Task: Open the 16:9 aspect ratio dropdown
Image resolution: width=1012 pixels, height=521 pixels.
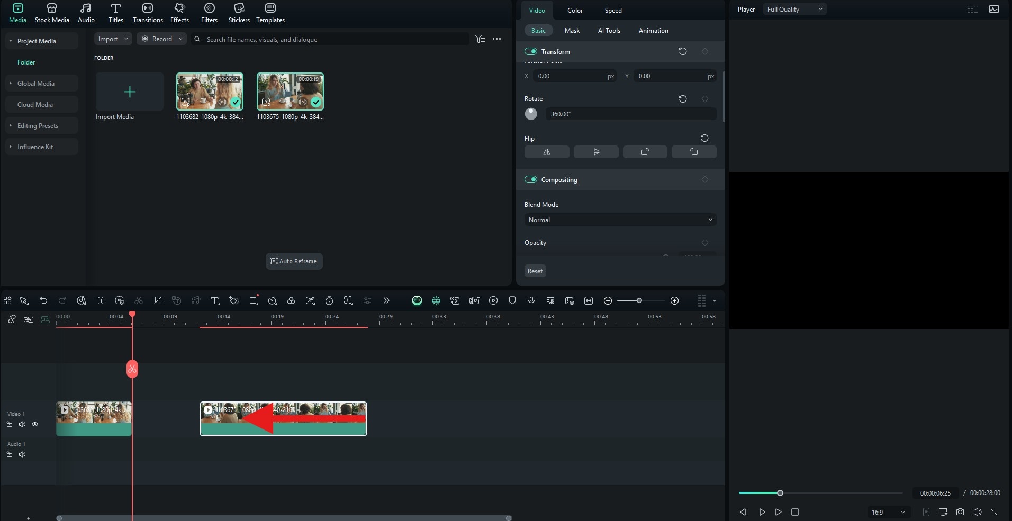Action: pos(888,512)
